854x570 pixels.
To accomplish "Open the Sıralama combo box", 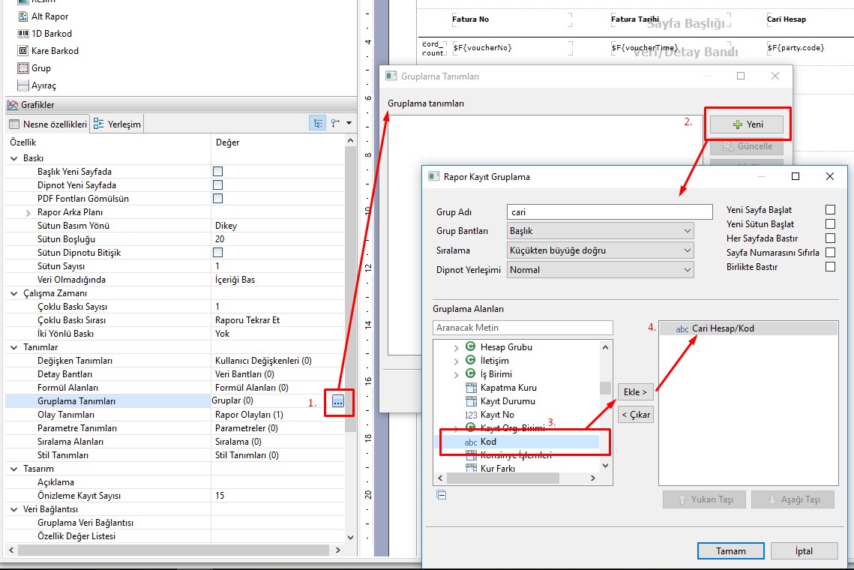I will 600,250.
